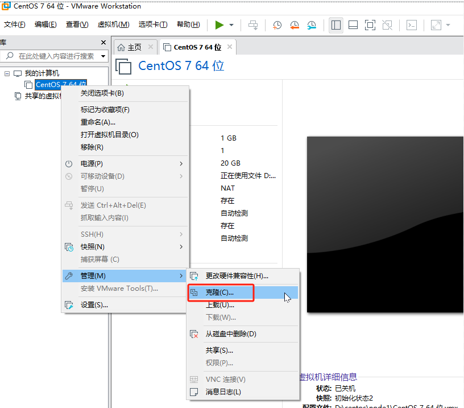
Task: Open the 虚拟机(M) menu
Action: [113, 24]
